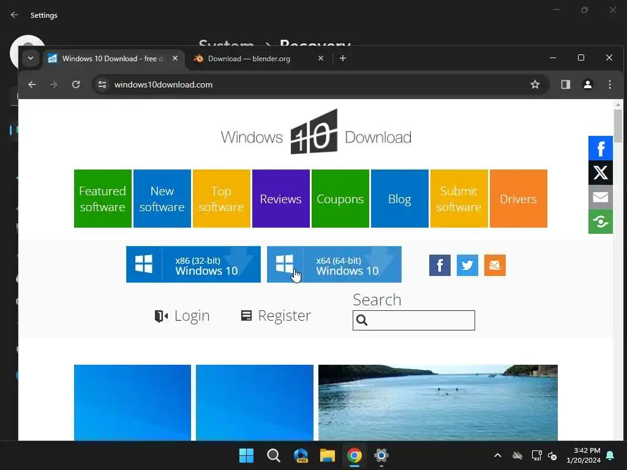
Task: Open the sea landscape thumbnail
Action: 438,403
